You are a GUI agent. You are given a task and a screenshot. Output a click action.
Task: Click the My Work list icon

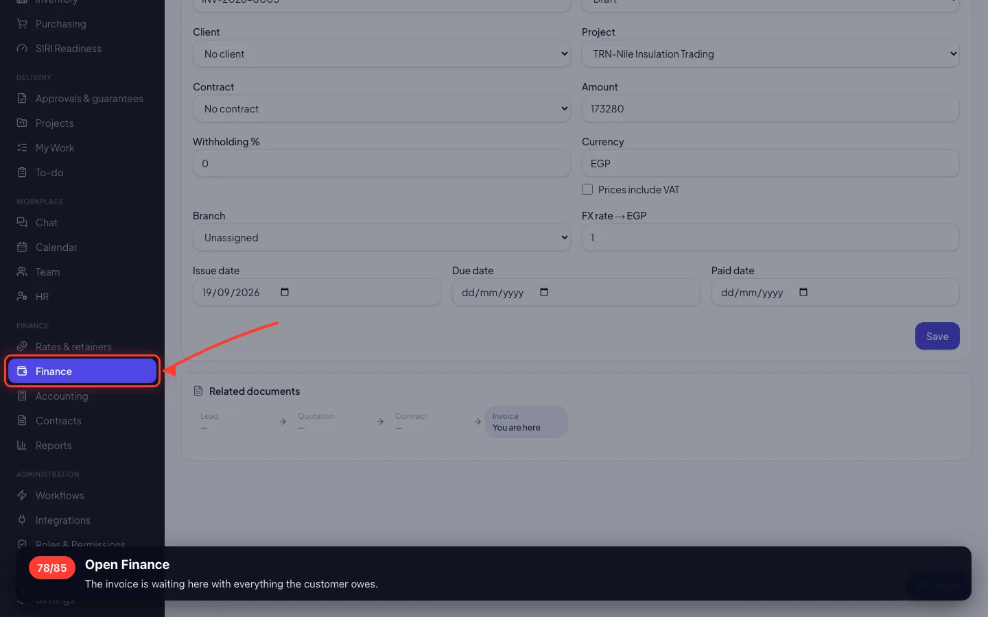tap(22, 148)
